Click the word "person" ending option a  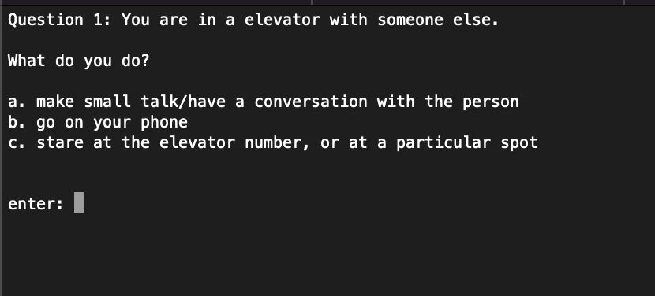[x=490, y=102]
